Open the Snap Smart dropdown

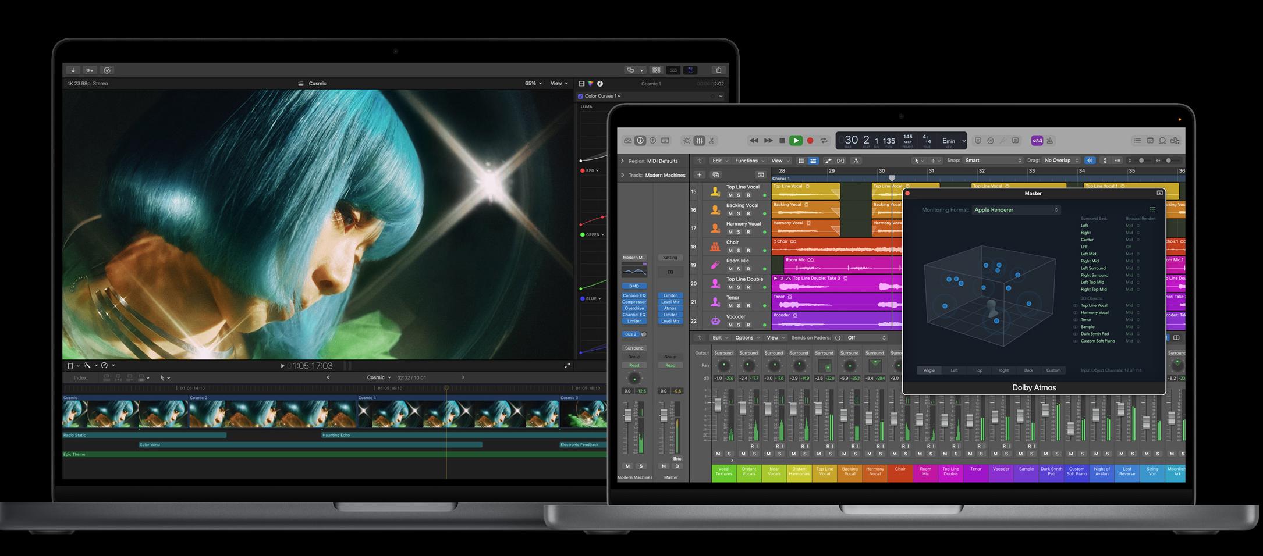(x=992, y=161)
